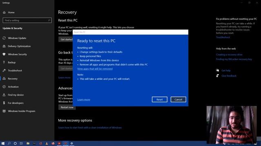Click the Activation checkmark icon
This screenshot has height=146, width=261.
click(4, 87)
